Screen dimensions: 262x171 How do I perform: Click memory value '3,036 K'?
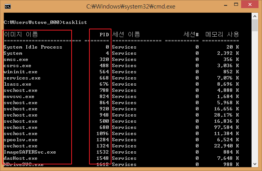(228, 66)
